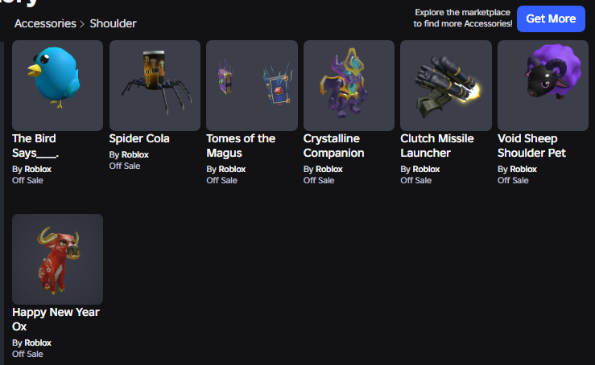Open the Spider Cola item thumbnail

[155, 86]
